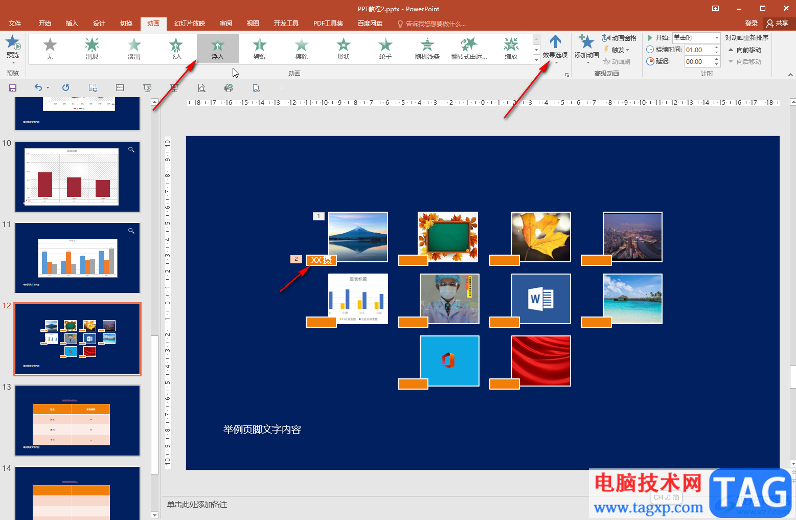
Task: Expand the Undo history dropdown arrow
Action: [x=48, y=88]
